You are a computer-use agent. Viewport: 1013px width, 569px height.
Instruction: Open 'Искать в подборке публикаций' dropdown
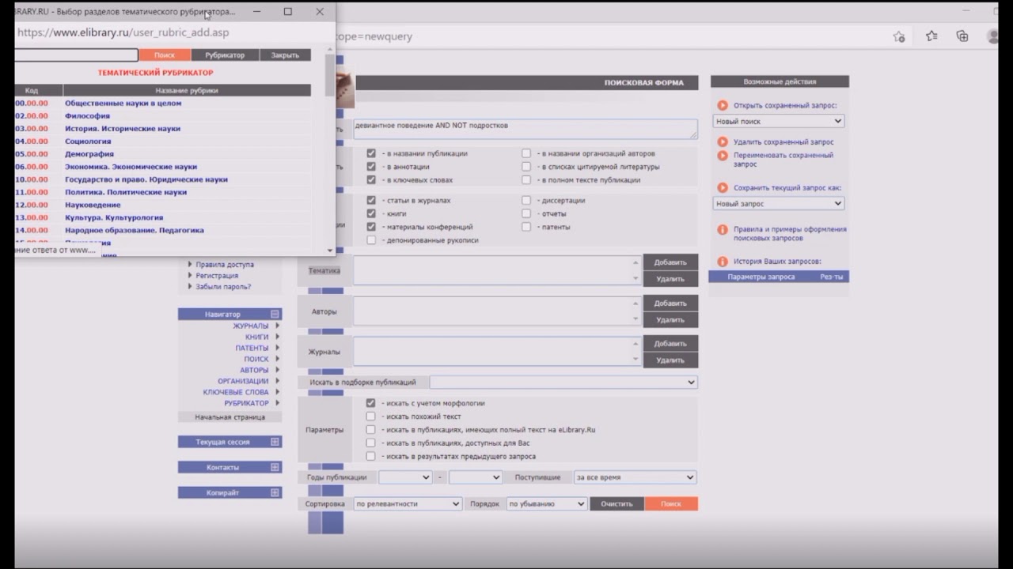563,382
